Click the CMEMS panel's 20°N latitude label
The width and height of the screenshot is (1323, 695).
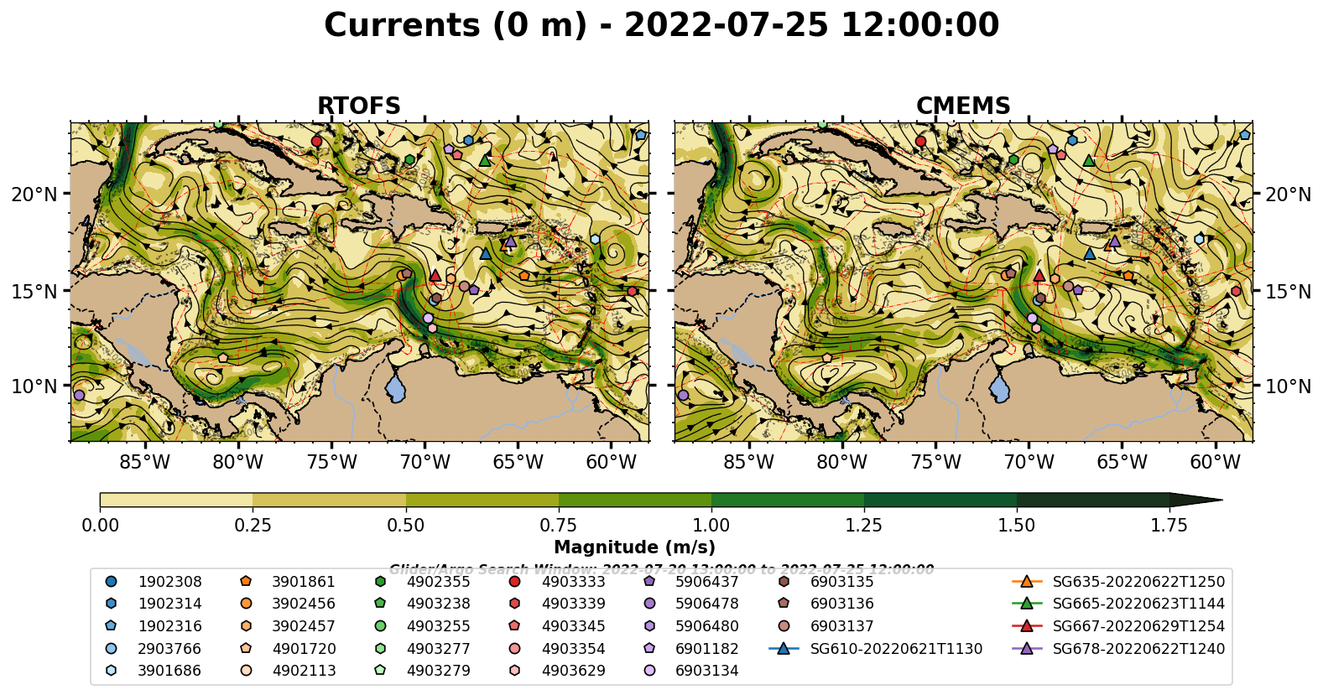[1288, 194]
